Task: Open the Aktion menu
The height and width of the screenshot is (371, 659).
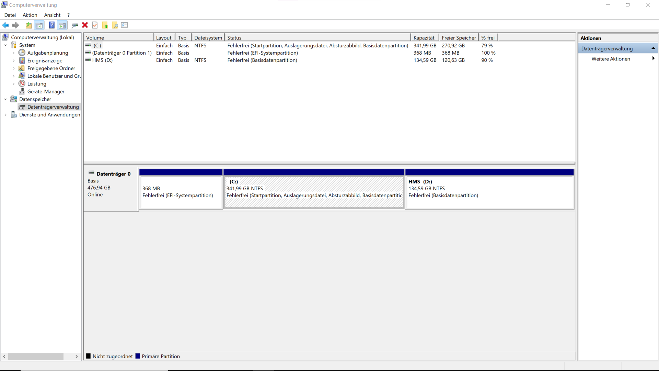Action: click(30, 15)
